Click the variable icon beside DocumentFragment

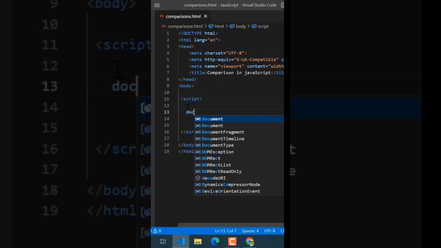click(x=198, y=132)
